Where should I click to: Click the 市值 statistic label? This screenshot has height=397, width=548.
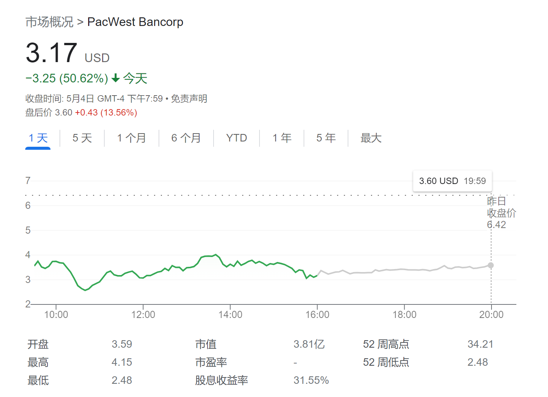[206, 344]
